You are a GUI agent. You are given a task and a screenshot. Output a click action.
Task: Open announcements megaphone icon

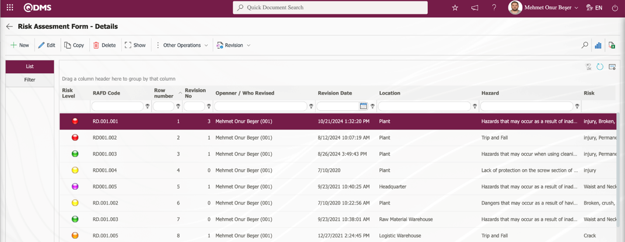click(x=475, y=8)
